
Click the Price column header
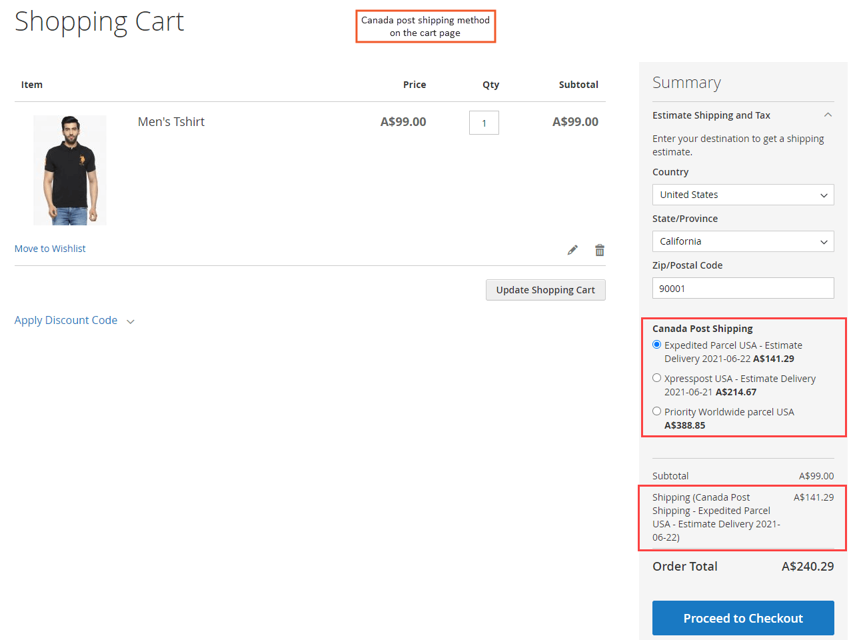tap(415, 85)
